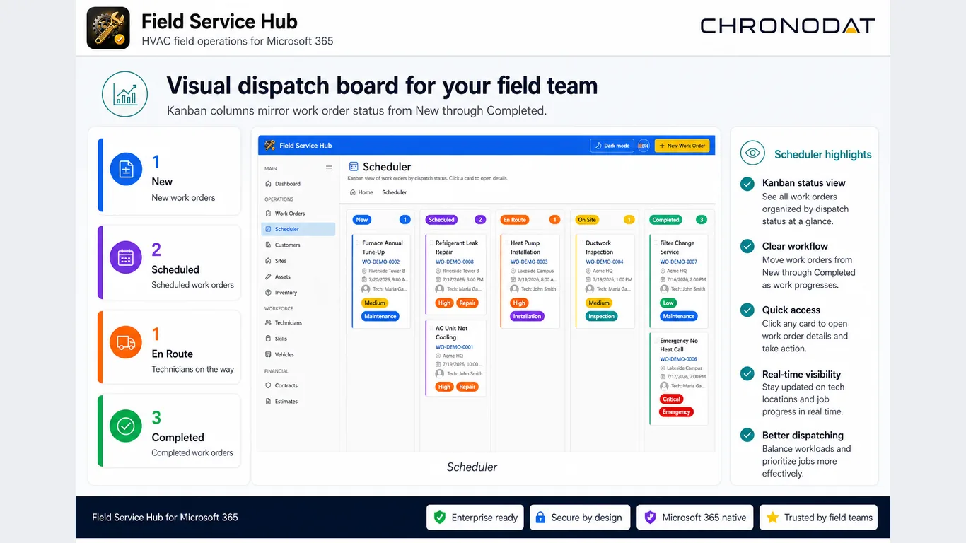
Task: Open the Refrigerant Leak Repair card
Action: (x=456, y=275)
